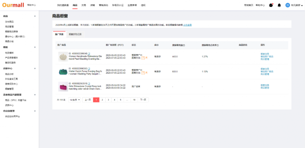Go to next page with 下一页 button
Screen dimensions: 305x148
[x=143, y=100]
